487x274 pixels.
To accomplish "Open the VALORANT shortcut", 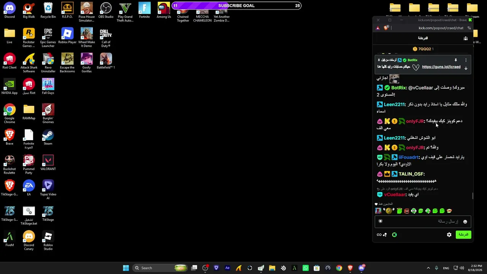I will click(x=48, y=163).
